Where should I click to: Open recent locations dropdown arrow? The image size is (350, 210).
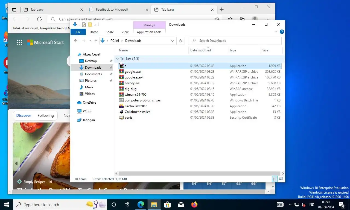coord(90,41)
